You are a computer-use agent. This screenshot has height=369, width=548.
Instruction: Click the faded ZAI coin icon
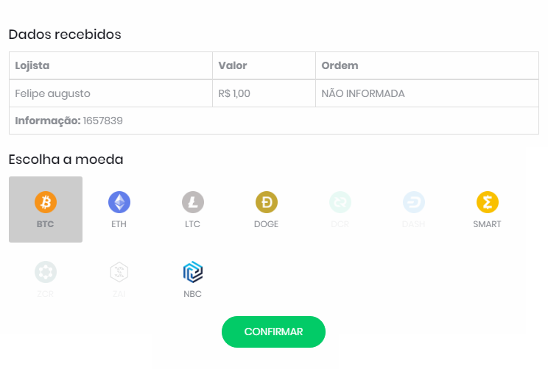click(x=119, y=272)
